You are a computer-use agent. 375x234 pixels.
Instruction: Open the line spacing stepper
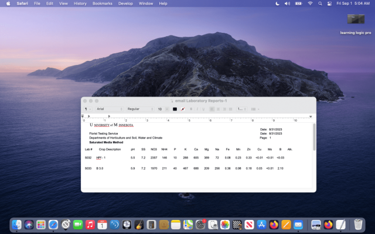(x=242, y=109)
